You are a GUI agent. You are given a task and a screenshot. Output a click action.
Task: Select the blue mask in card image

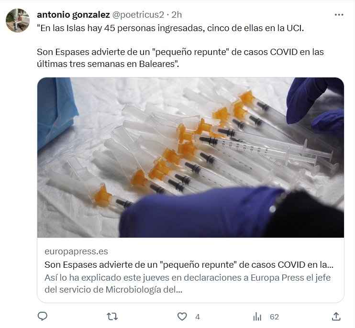(56, 113)
